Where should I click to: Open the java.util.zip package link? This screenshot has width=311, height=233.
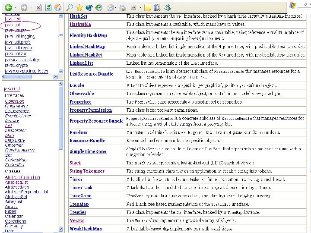(x=16, y=54)
